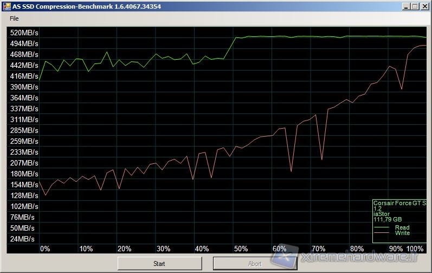Select the Write entry in the legend

(x=402, y=233)
